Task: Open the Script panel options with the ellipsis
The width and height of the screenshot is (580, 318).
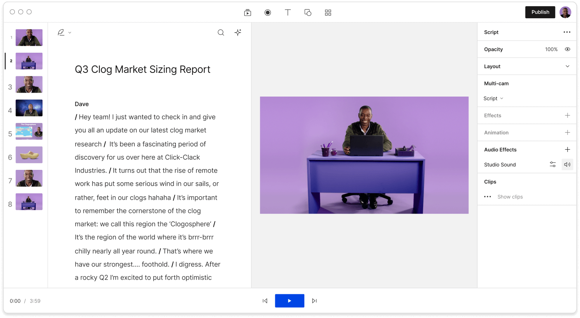Action: 567,32
